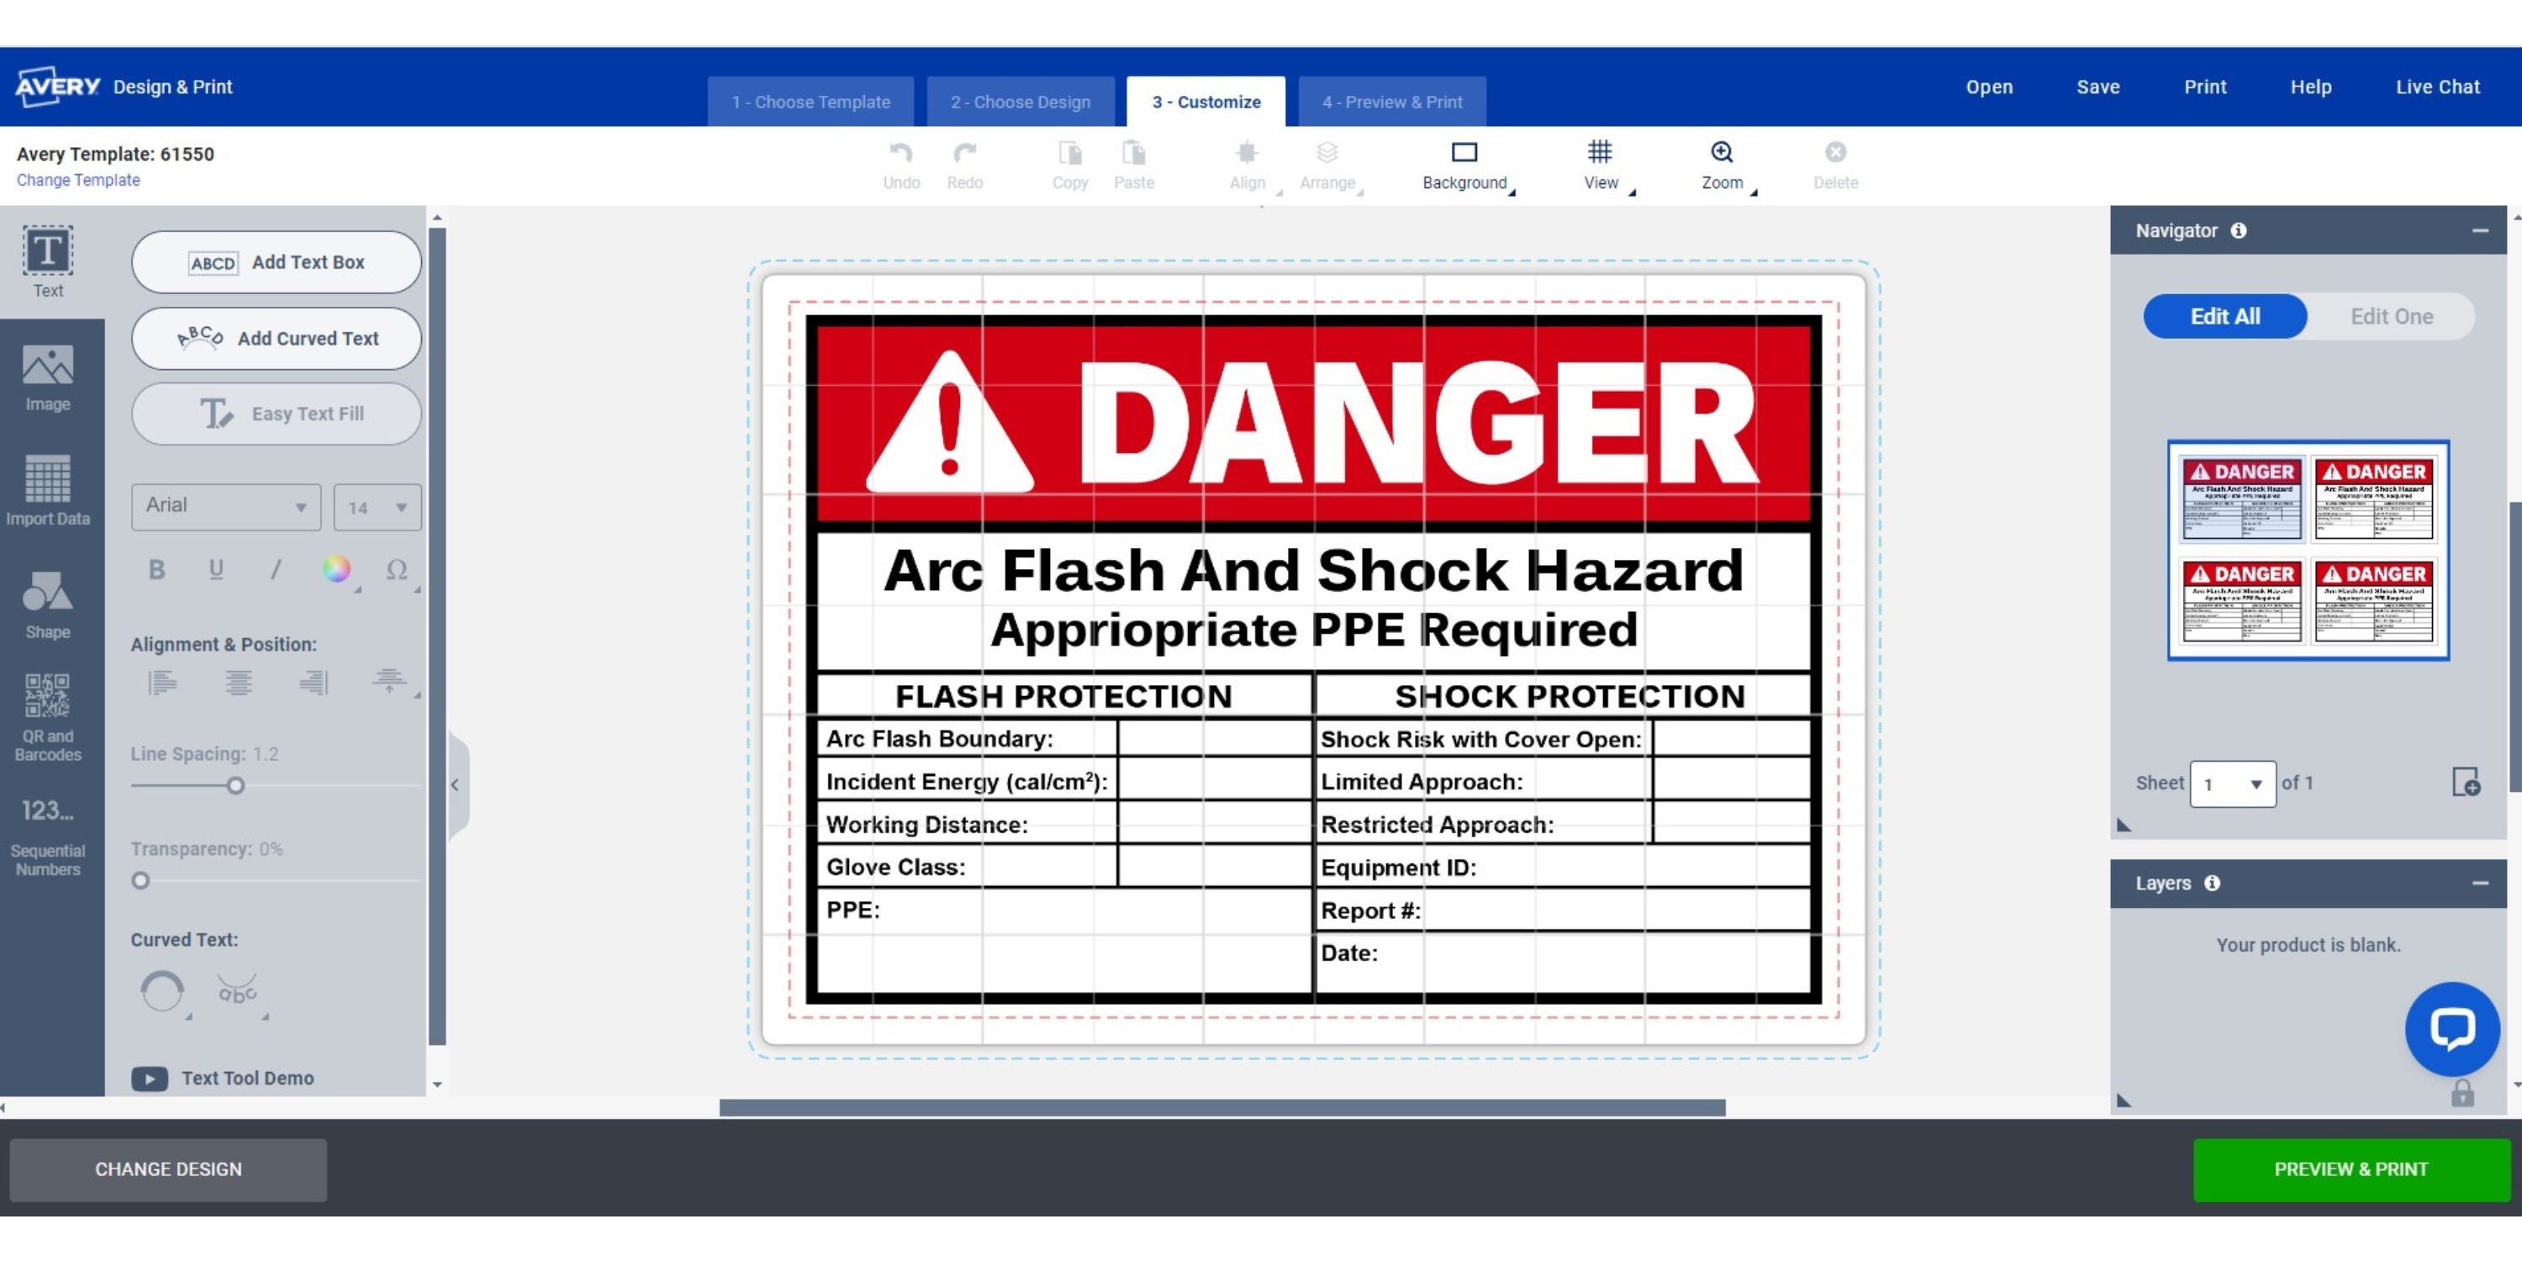This screenshot has height=1261, width=2522.
Task: Open the live chat bubble
Action: [x=2451, y=1028]
